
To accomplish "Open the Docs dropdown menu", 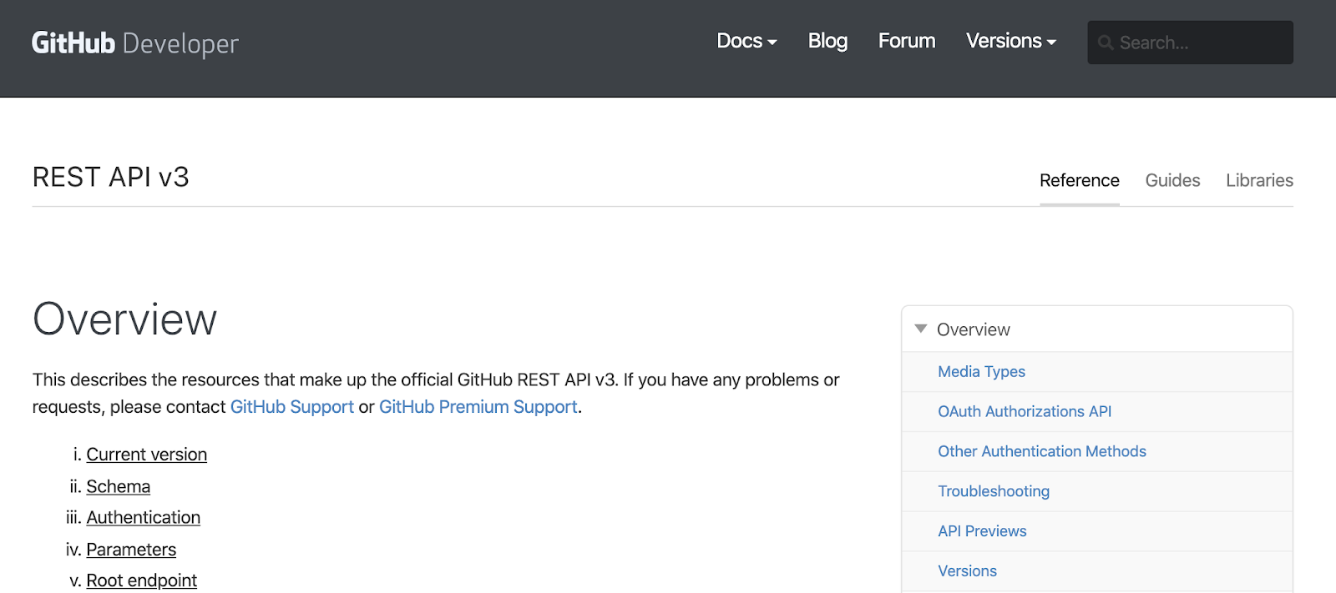I will (746, 41).
